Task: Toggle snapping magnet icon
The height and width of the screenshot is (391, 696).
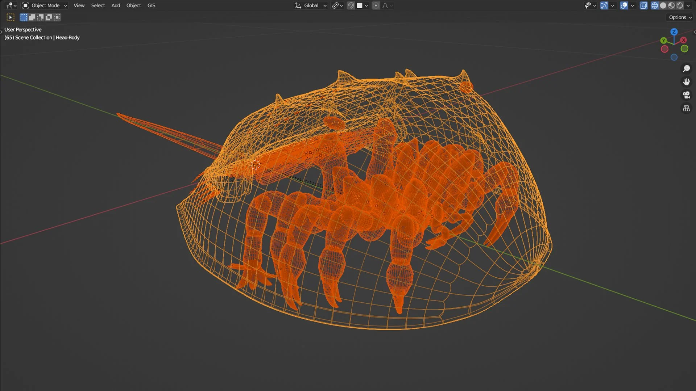Action: point(351,5)
